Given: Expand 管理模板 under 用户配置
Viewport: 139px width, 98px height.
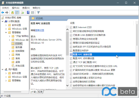Looking at the screenshot, I should (6, 81).
